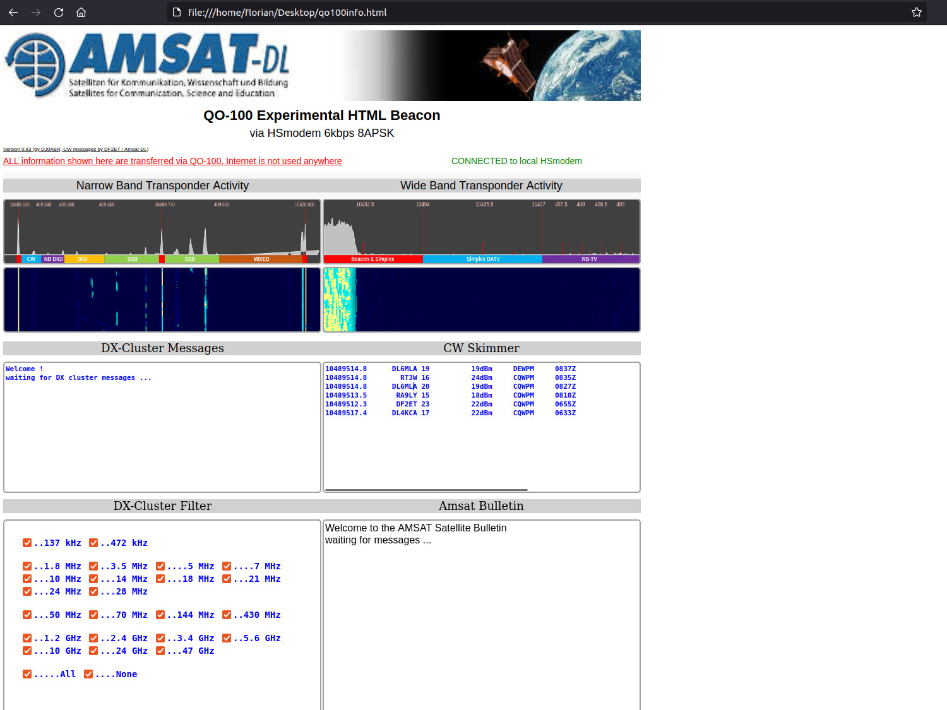The width and height of the screenshot is (947, 710).
Task: Toggle the 430 MHz band checkbox
Action: click(x=227, y=615)
